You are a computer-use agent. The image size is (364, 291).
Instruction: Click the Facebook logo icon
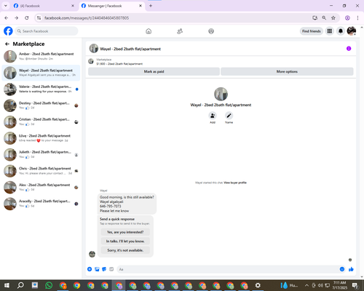8,31
